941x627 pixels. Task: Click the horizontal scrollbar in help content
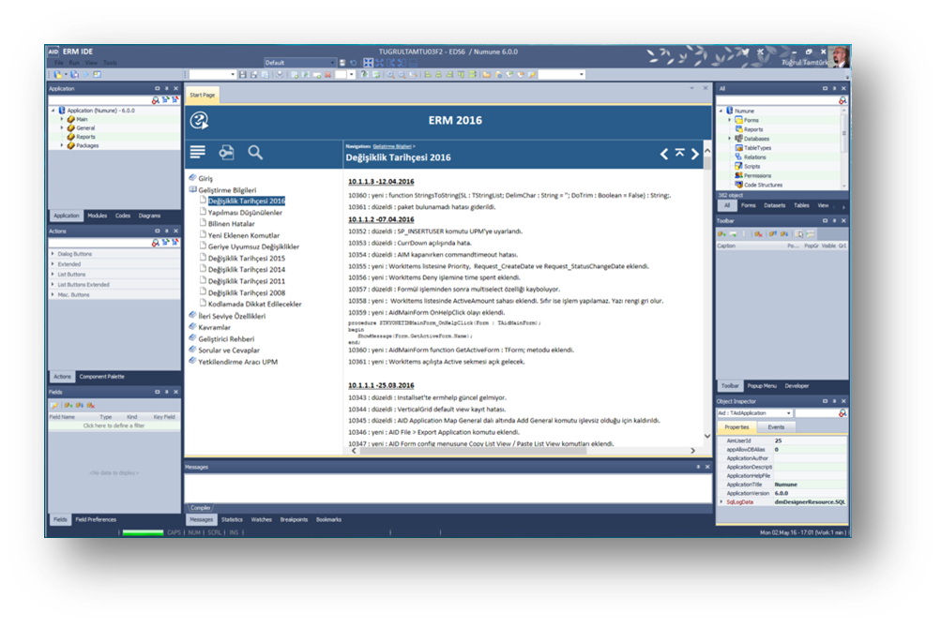472,450
